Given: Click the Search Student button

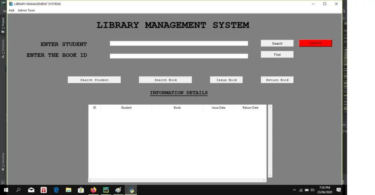Looking at the screenshot, I should (x=94, y=80).
